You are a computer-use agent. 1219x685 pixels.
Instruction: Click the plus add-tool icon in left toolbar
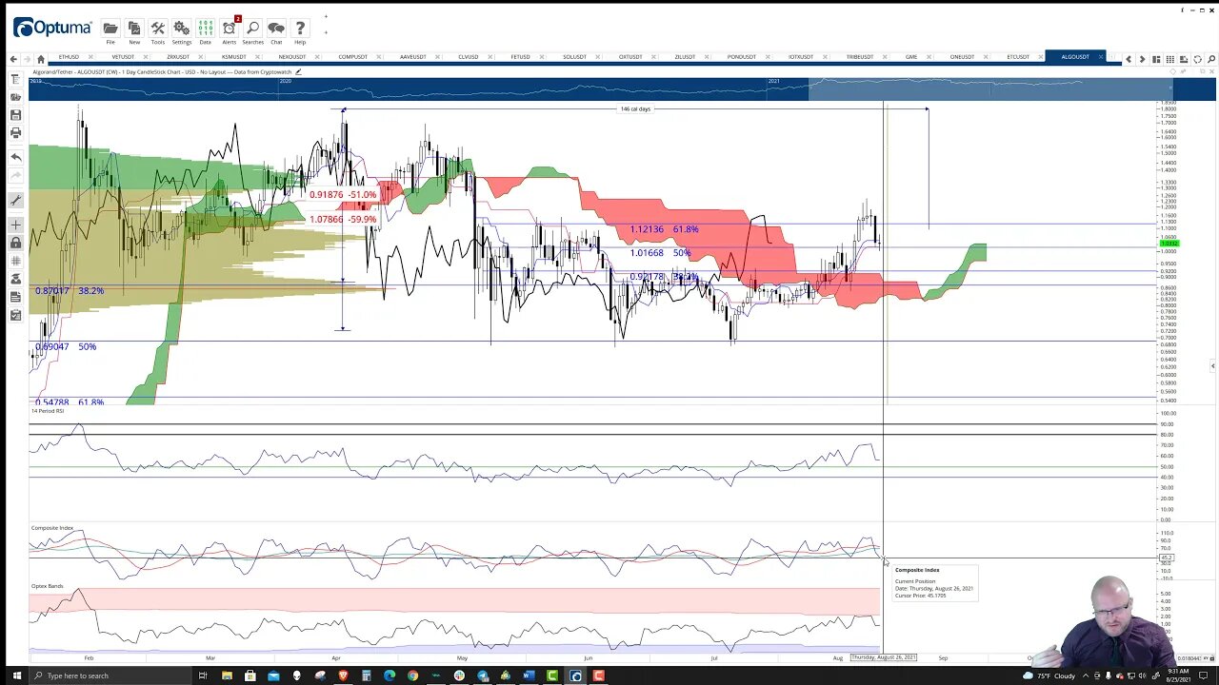pos(15,225)
